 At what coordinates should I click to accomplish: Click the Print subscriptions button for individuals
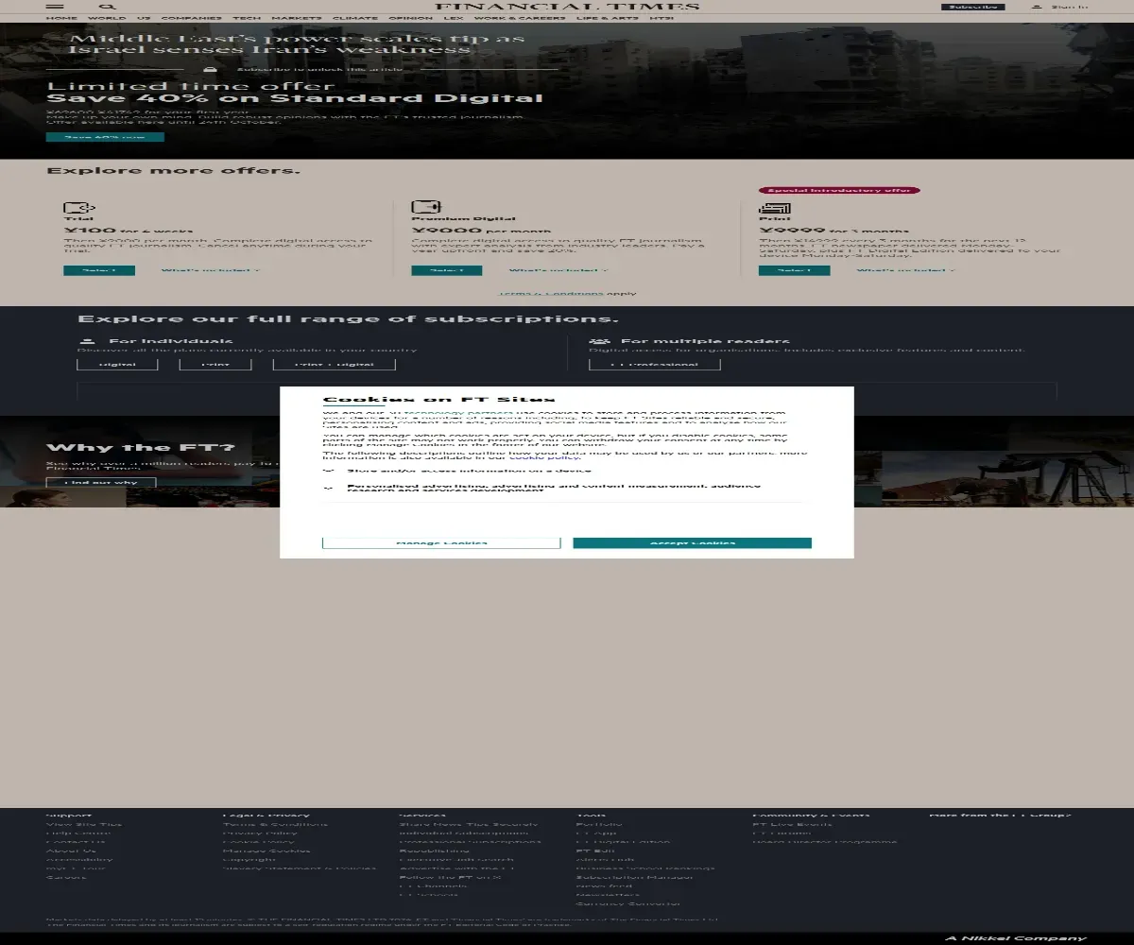215,364
